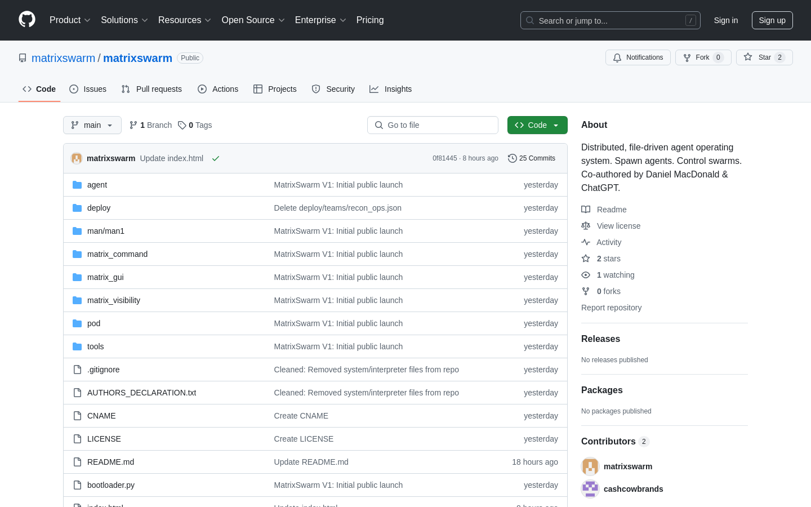Click the pod folder icon
811x507 pixels.
pyautogui.click(x=77, y=323)
